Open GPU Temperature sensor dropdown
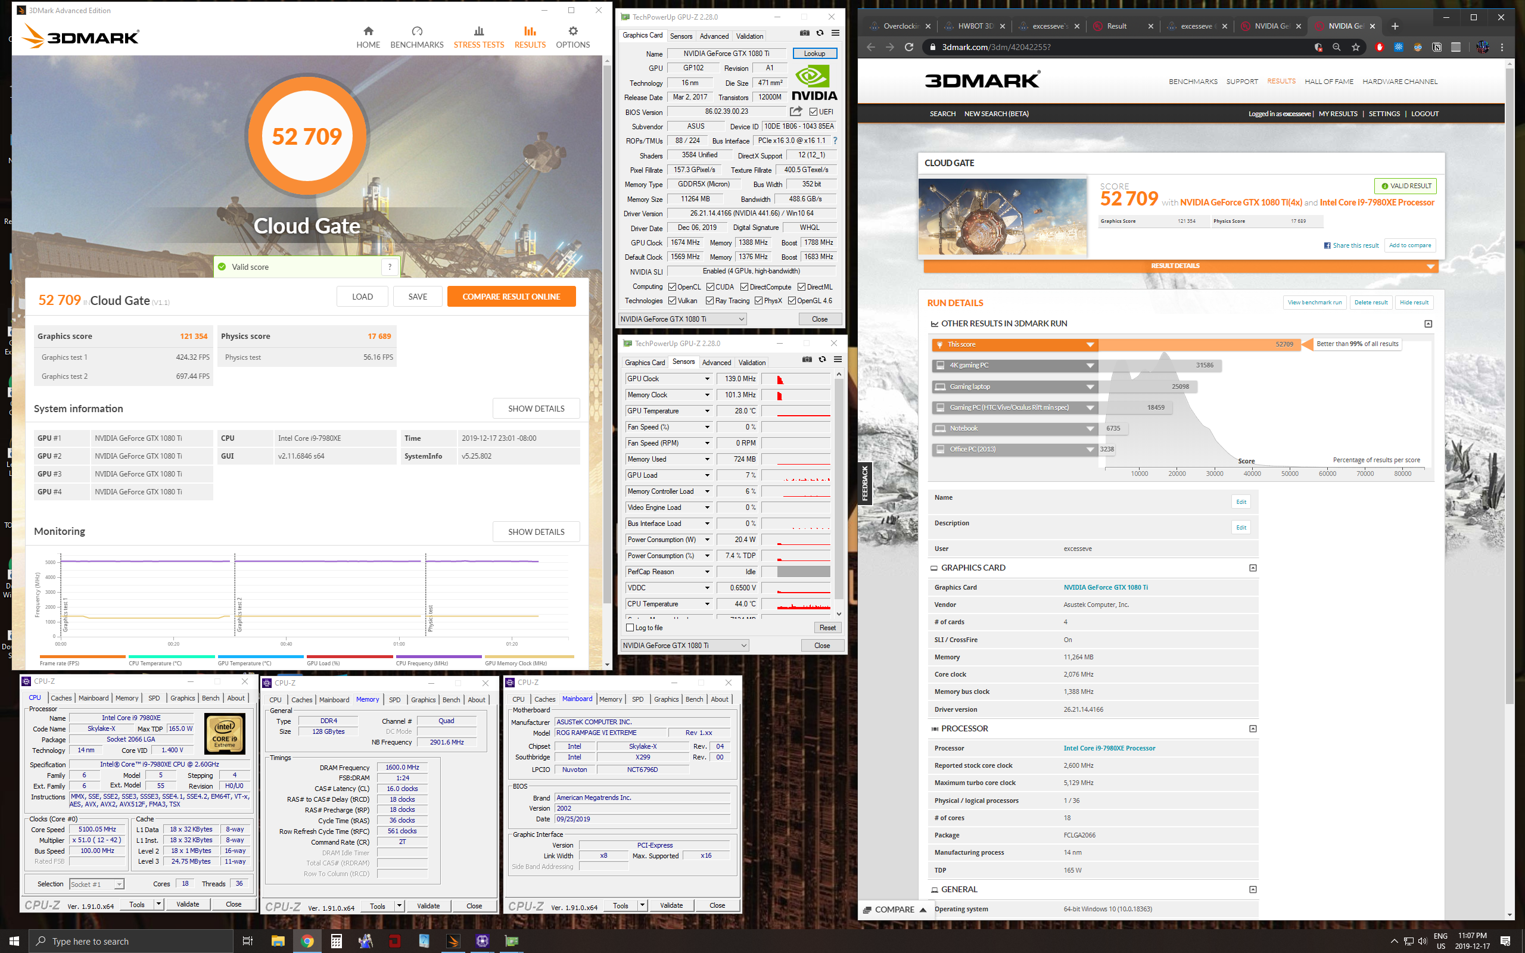1525x953 pixels. pos(707,411)
